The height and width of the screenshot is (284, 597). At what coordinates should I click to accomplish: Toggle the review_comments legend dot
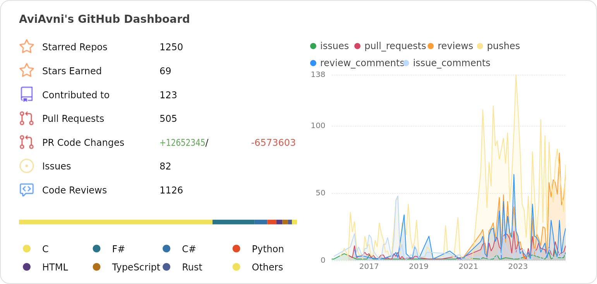click(x=313, y=63)
